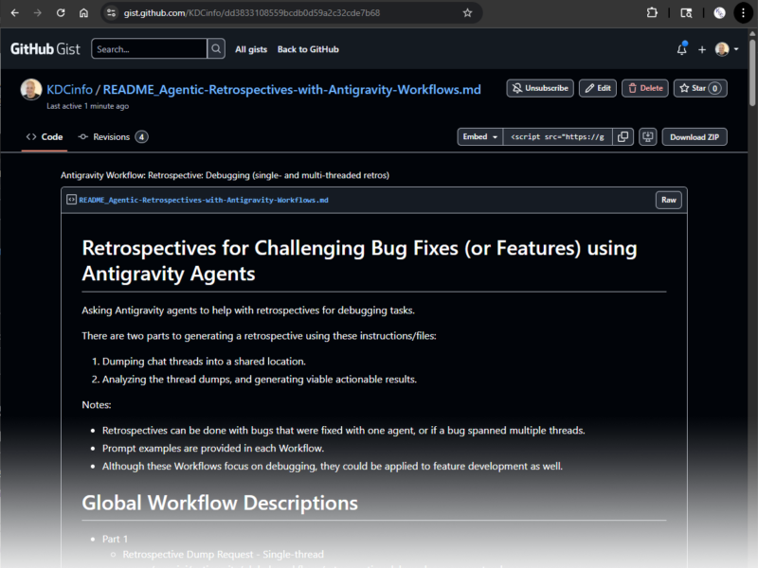Click the GitHub Gist logo
758x568 pixels.
[45, 48]
